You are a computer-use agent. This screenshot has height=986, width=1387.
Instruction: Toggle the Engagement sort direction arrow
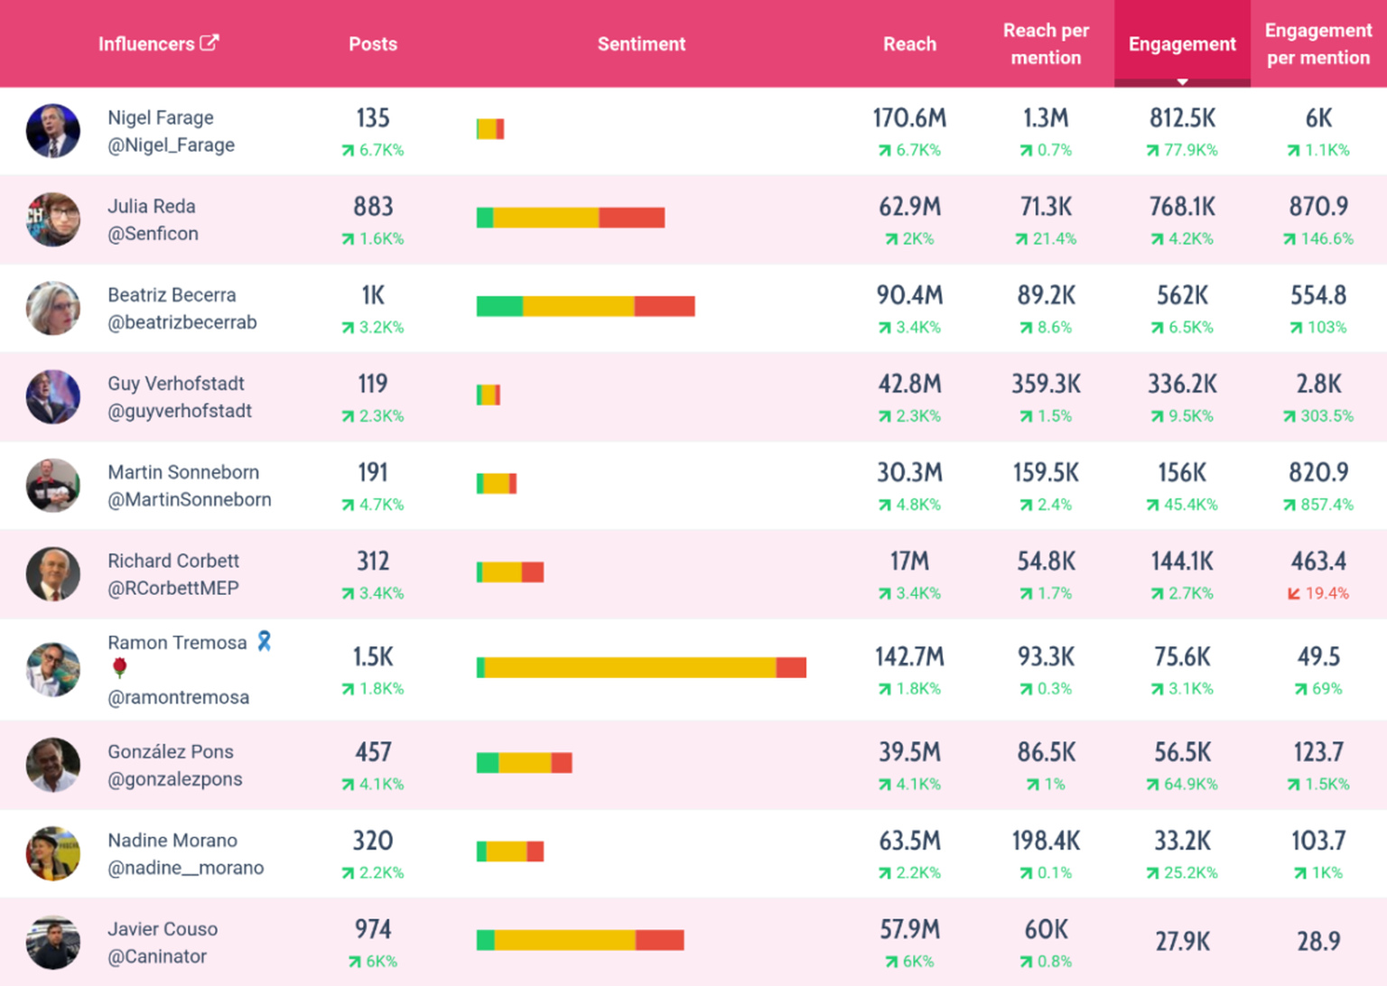click(1182, 82)
